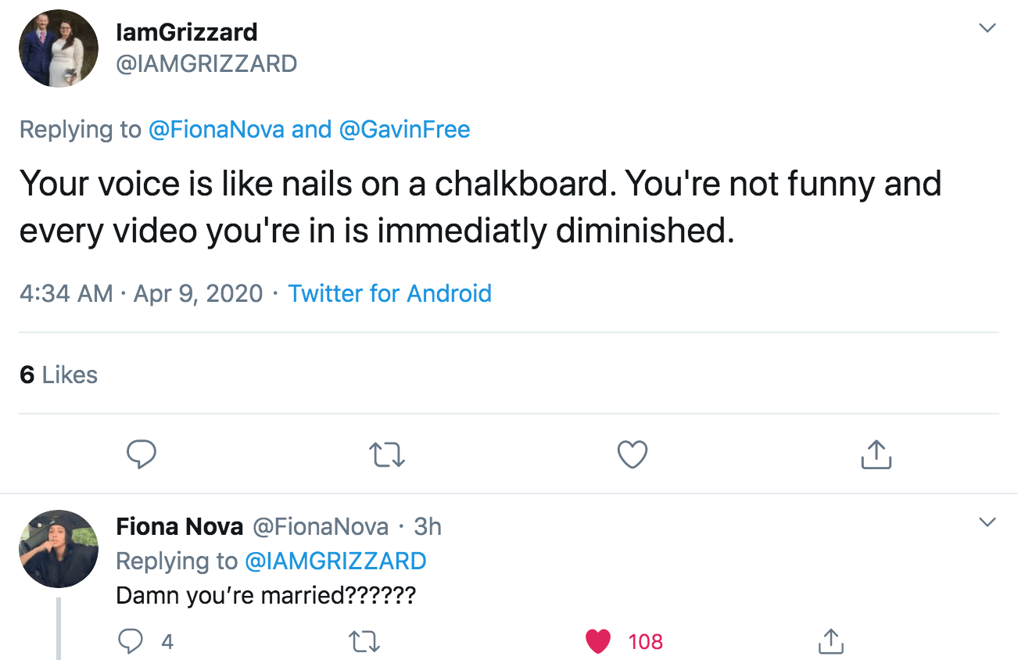
Task: Open the @IAMGRIZZARD mention in Fiona's reply
Action: click(335, 561)
